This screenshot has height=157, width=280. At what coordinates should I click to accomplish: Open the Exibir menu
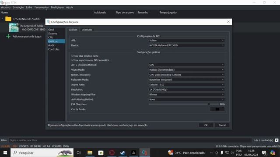[x=29, y=7]
